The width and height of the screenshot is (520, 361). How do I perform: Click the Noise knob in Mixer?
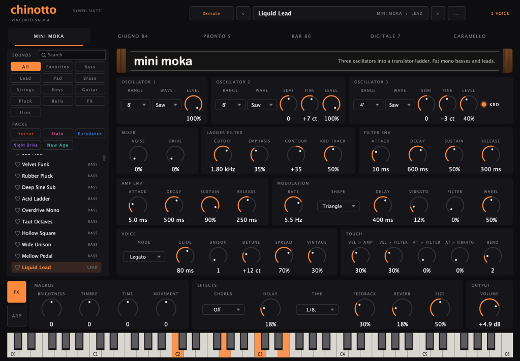138,155
